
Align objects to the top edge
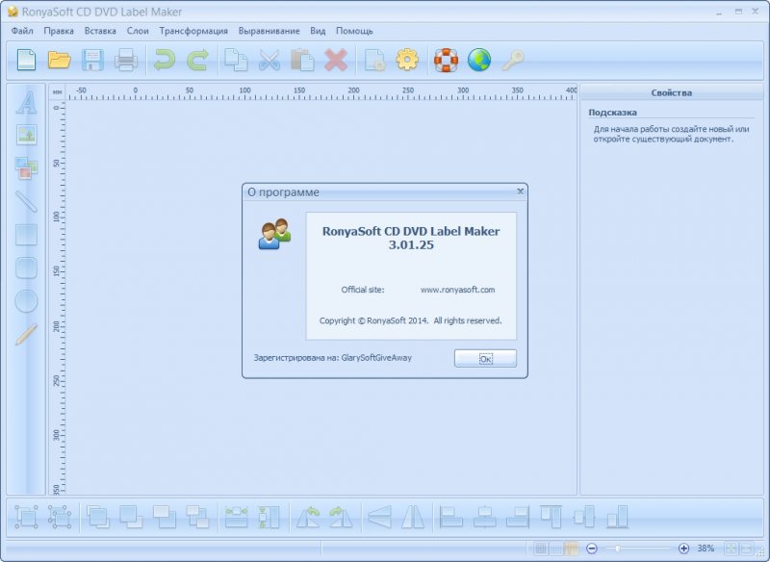[551, 517]
